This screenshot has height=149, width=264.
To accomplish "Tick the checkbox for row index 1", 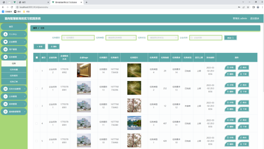I will click(37, 71).
